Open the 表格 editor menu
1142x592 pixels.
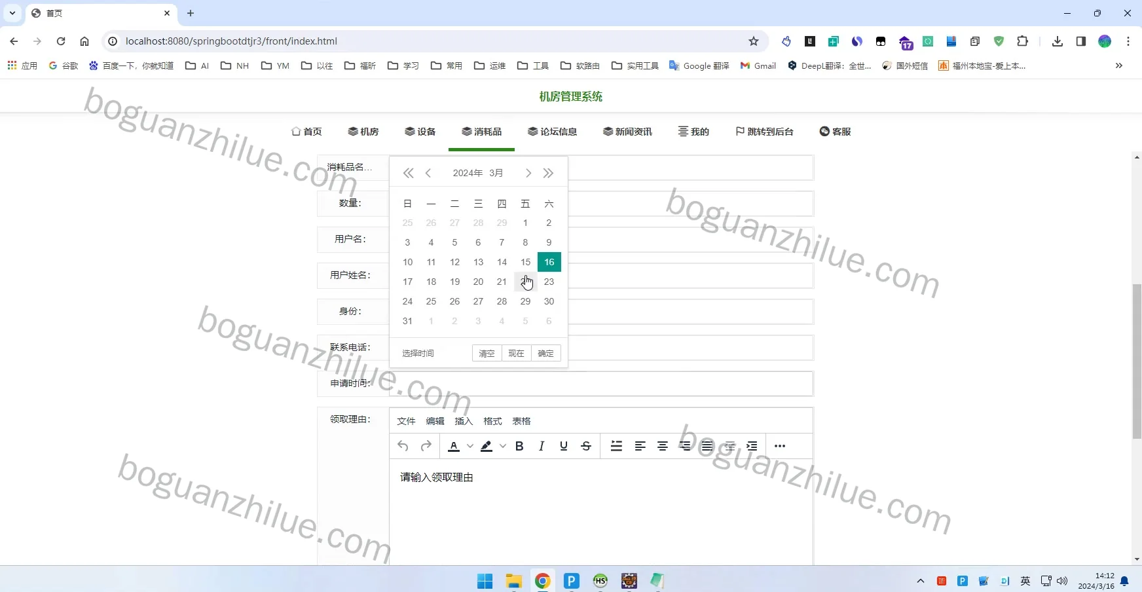[x=521, y=421]
